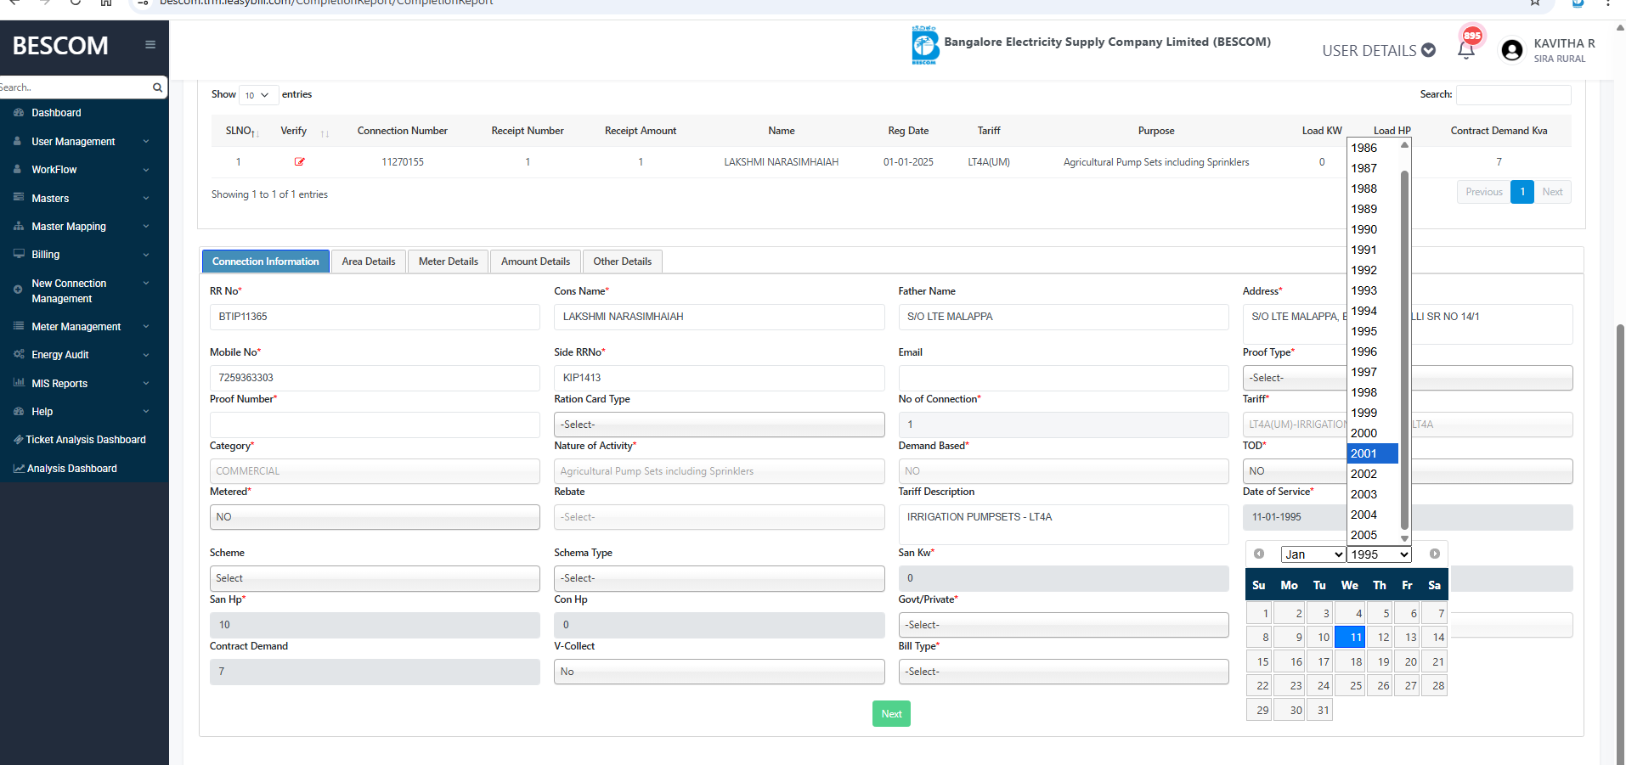Click the green Next button
Viewport: 1626px width, 765px height.
tap(890, 714)
